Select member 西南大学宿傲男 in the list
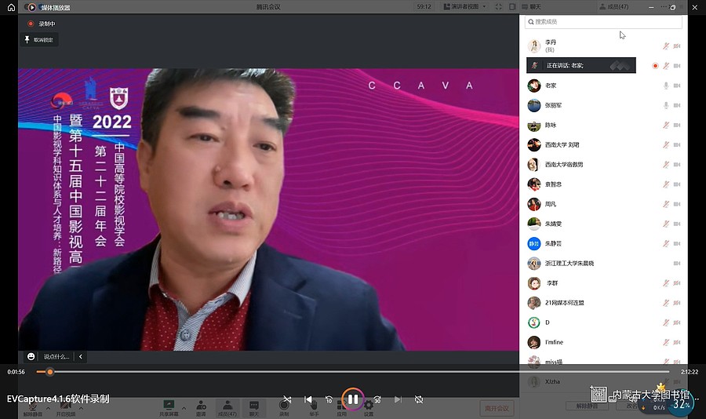 [603, 165]
